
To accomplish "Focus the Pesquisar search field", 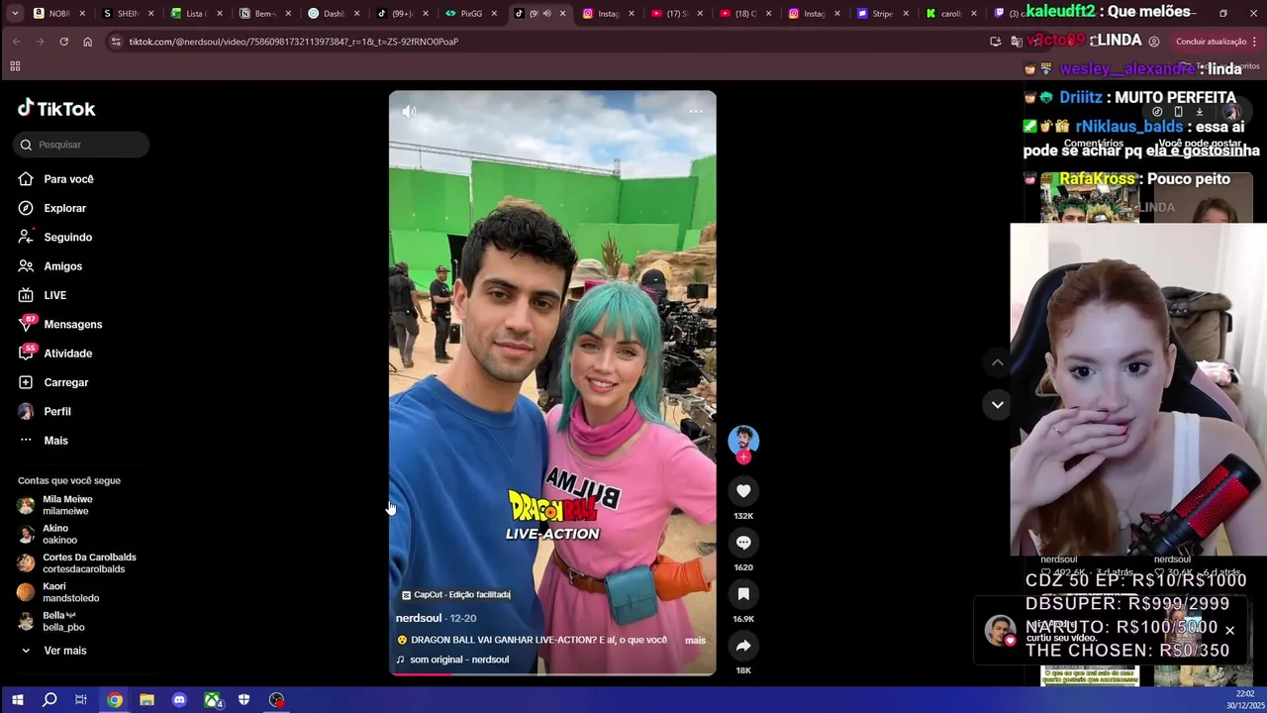I will click(x=82, y=145).
